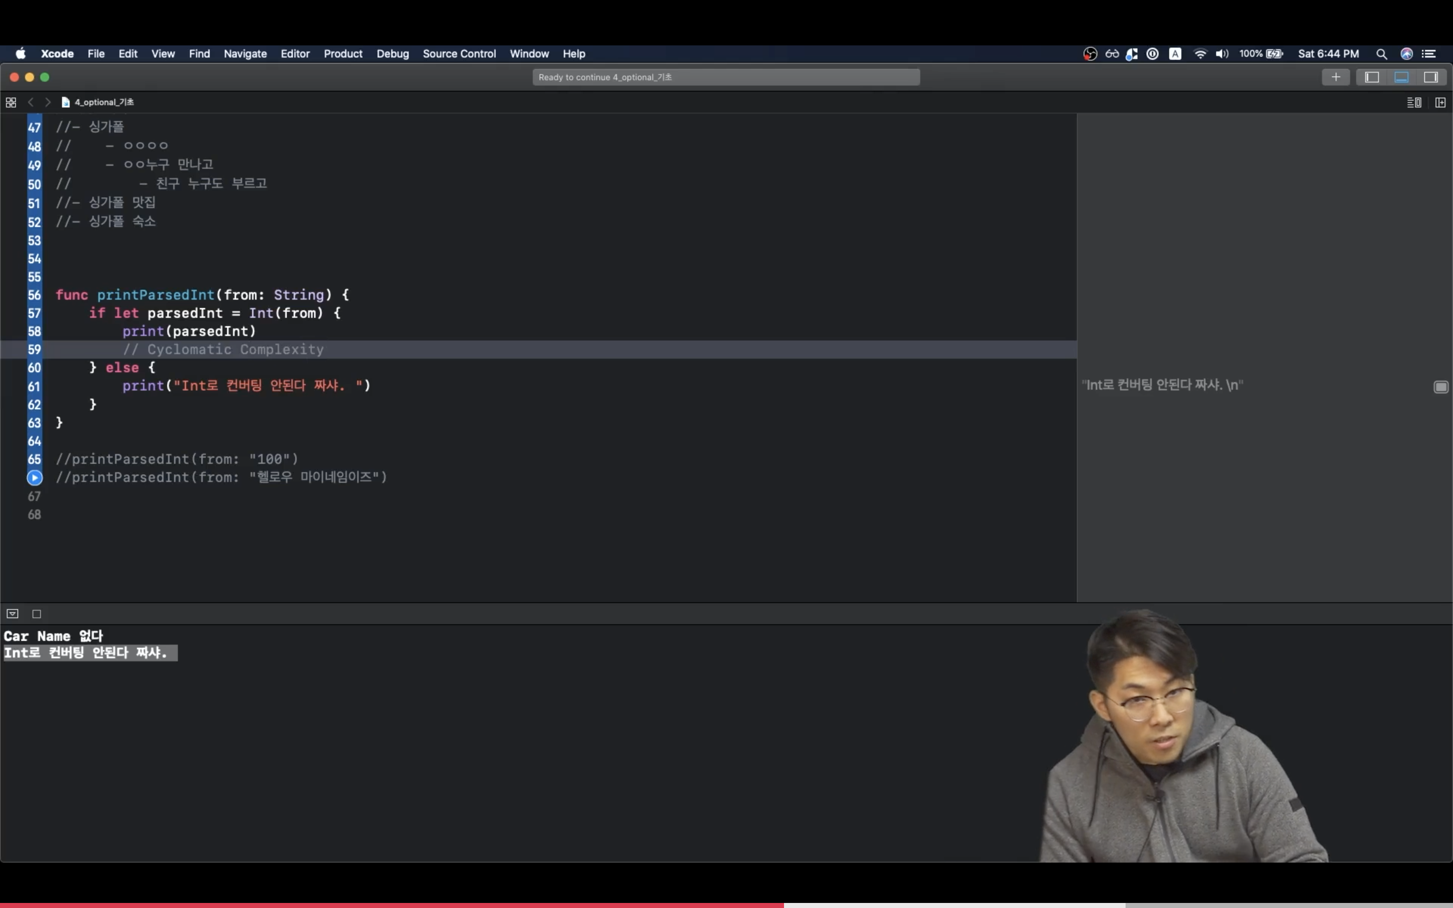
Task: Click the if let parsedInt line
Action: [214, 313]
